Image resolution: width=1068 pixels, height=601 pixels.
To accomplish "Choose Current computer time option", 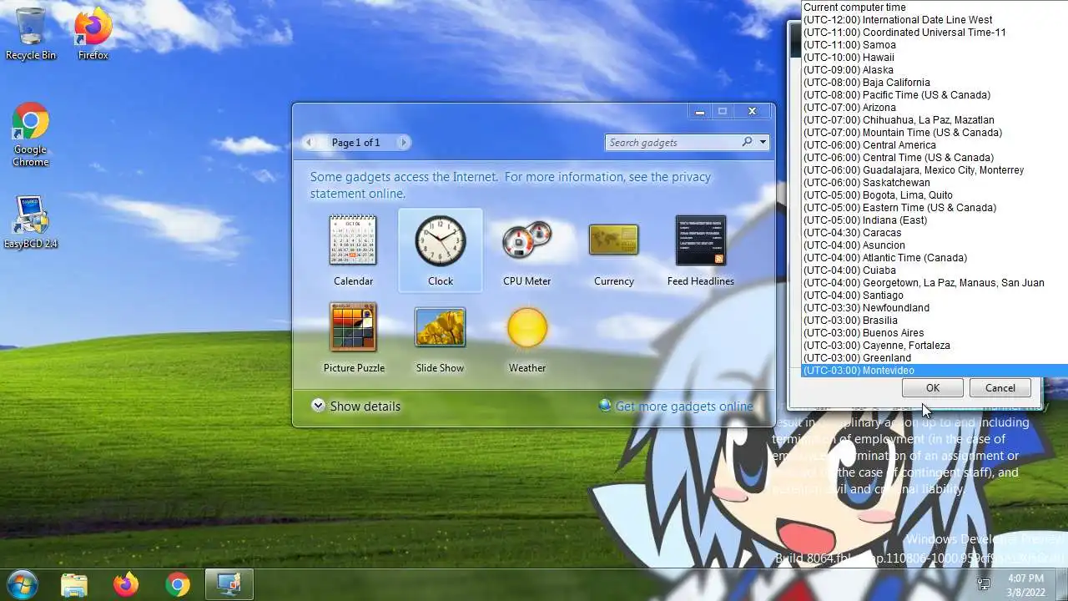I will [x=934, y=8].
